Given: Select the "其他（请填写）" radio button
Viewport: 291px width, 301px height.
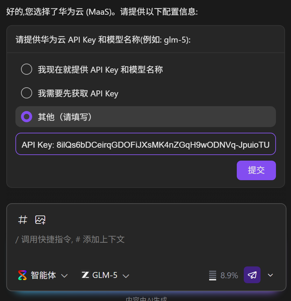Looking at the screenshot, I should click(27, 117).
